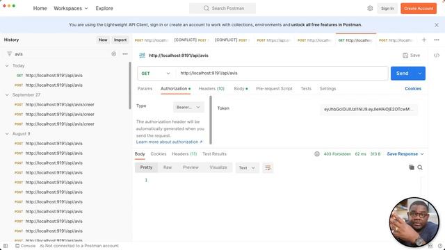Click the authorization panel divider scrollbar
This screenshot has height=250, width=445.
(x=211, y=120)
